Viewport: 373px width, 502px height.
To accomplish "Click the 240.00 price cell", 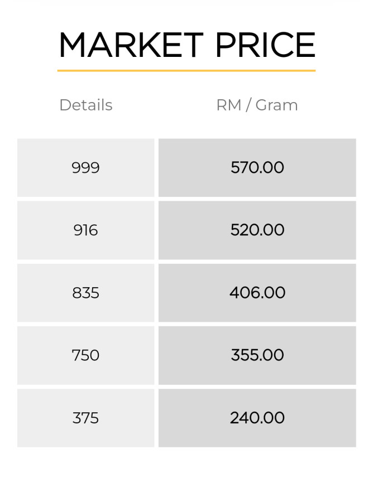I will click(x=257, y=418).
